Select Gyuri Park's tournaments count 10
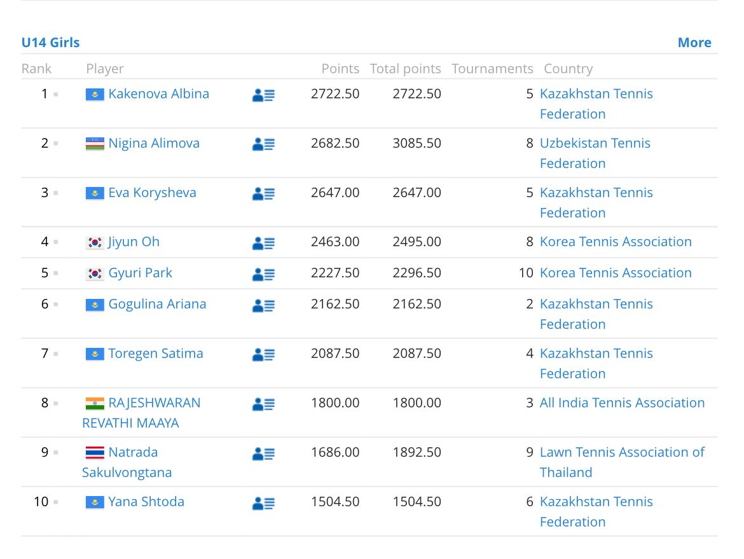This screenshot has height=559, width=744. pyautogui.click(x=527, y=273)
